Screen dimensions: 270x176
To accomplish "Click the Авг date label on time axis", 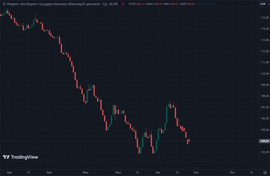I will (158, 172).
